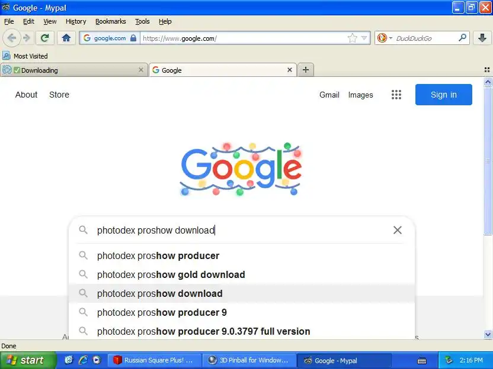Open the History menu
Viewport: 493px width, 369px height.
pyautogui.click(x=76, y=21)
